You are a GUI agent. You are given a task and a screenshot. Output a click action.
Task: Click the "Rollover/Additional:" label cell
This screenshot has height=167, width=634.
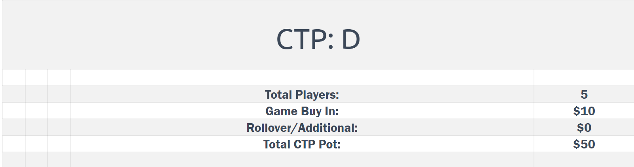(302, 128)
